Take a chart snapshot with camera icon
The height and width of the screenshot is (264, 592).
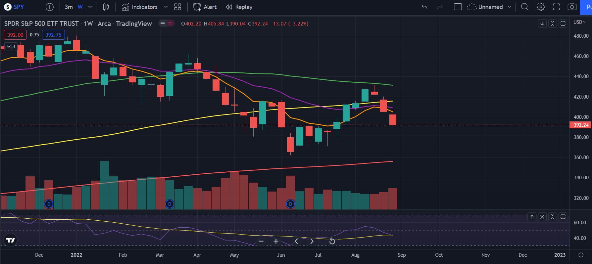coord(572,7)
